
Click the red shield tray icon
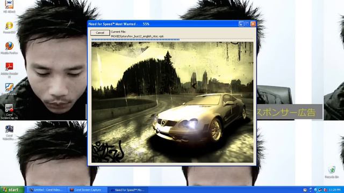pyautogui.click(x=325, y=190)
